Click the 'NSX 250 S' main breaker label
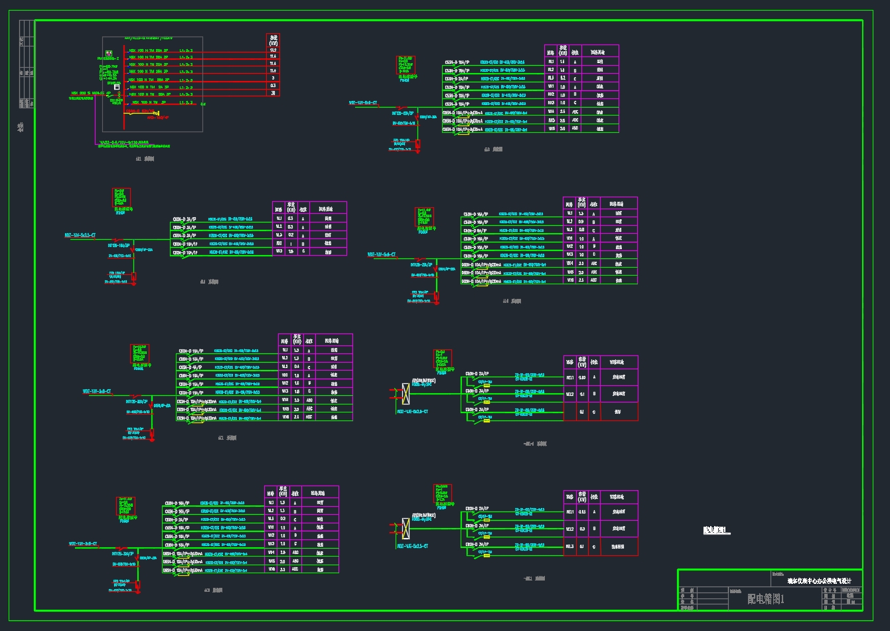 point(88,94)
